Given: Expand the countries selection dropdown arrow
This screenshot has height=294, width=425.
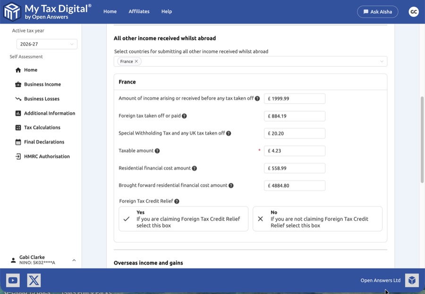Looking at the screenshot, I should click(x=382, y=61).
